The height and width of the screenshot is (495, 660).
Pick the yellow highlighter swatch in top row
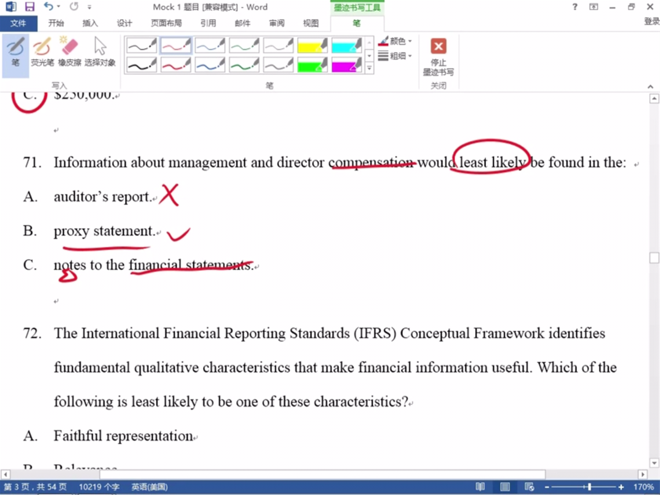[x=313, y=45]
